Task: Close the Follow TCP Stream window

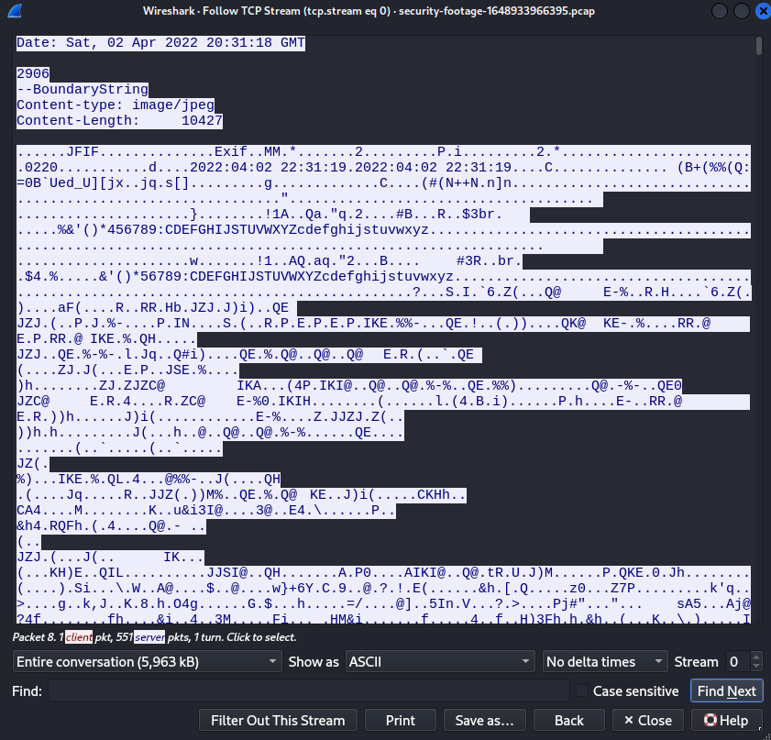Action: tap(762, 11)
